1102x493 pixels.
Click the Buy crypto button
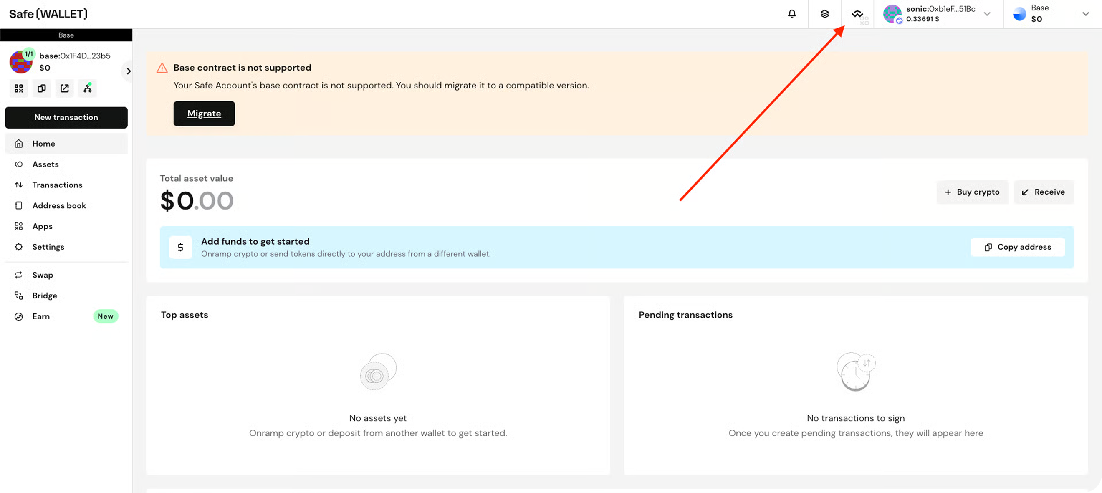tap(972, 192)
